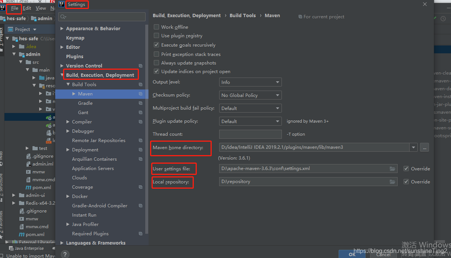Click the Help question mark icon
Image resolution: width=451 pixels, height=258 pixels.
click(65, 254)
